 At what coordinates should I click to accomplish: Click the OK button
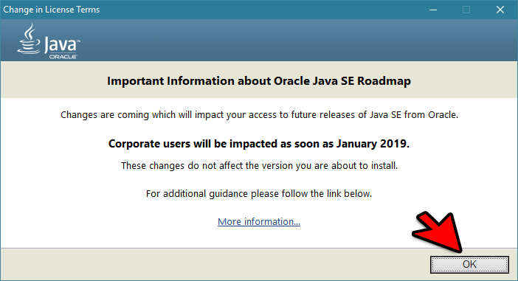coord(469,265)
